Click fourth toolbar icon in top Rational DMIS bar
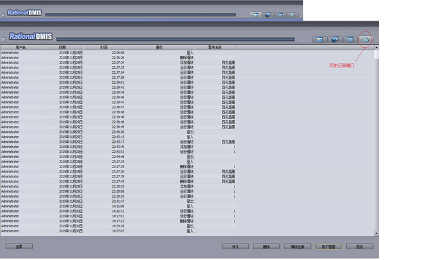Image resolution: width=423 pixels, height=260 pixels. click(293, 14)
